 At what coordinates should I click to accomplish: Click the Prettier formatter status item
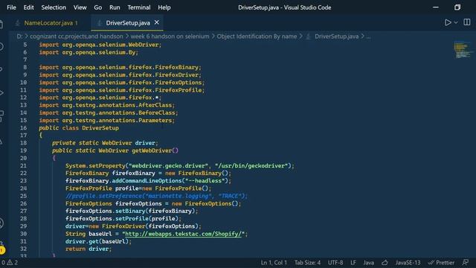click(x=441, y=263)
